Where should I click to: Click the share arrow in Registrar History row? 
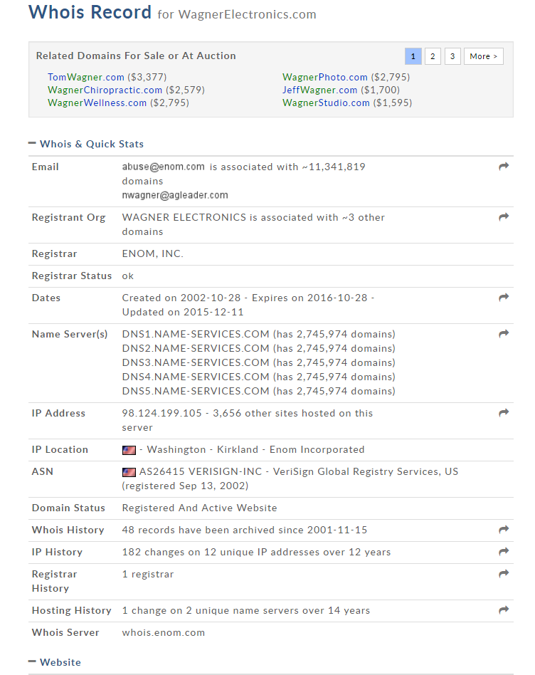click(504, 573)
